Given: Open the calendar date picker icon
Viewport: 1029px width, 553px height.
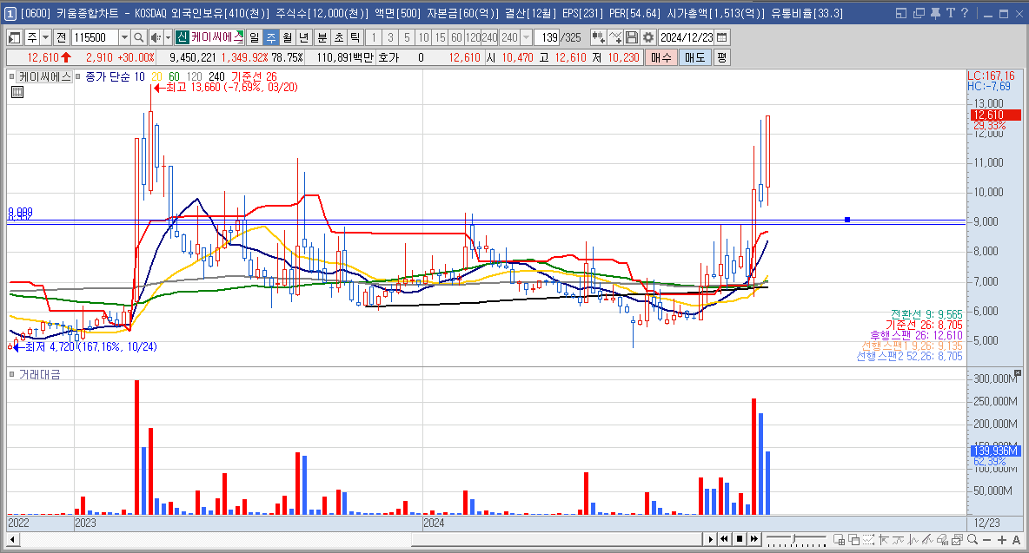Looking at the screenshot, I should [722, 37].
